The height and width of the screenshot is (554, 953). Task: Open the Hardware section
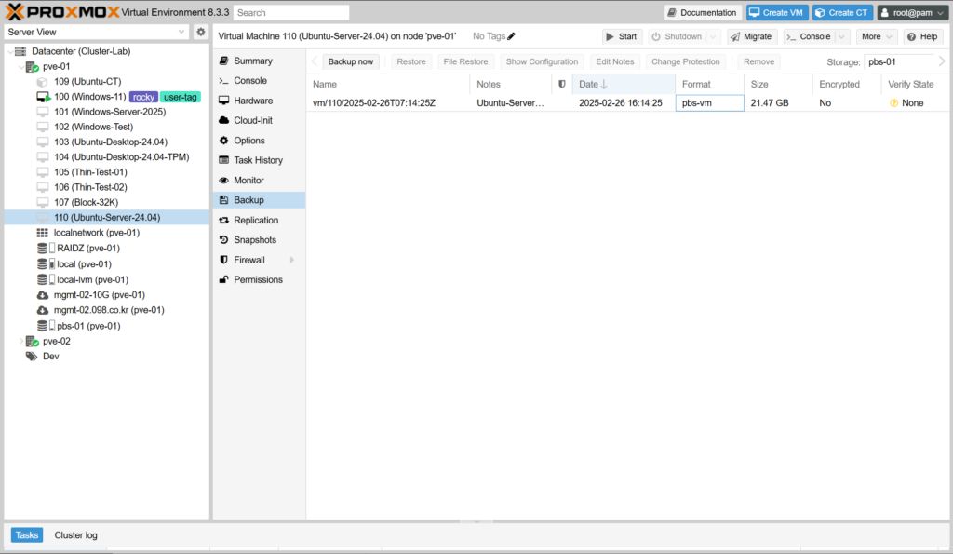click(x=252, y=101)
